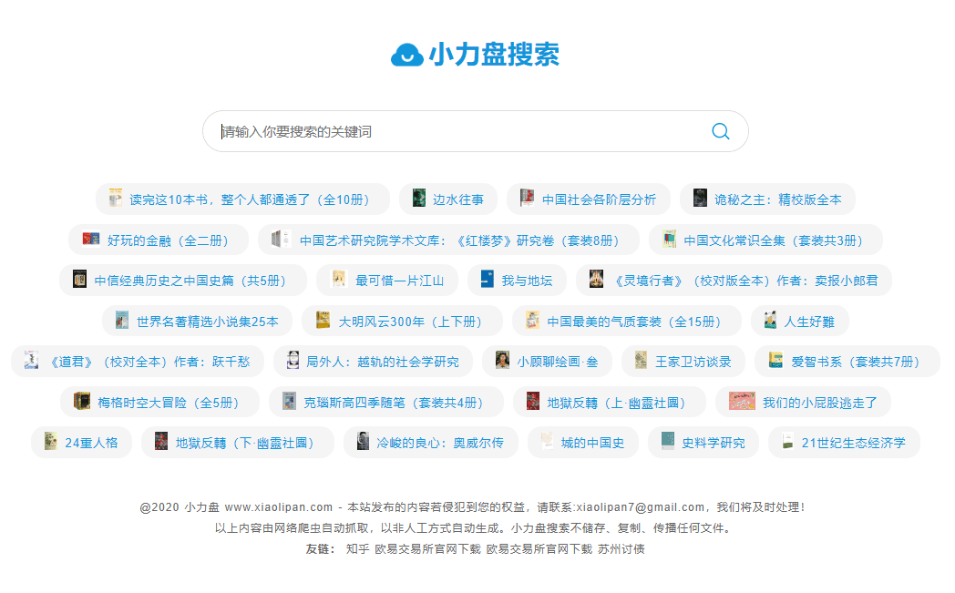Select the 读完这10本书 suggestion tag
The width and height of the screenshot is (955, 593).
tap(250, 199)
